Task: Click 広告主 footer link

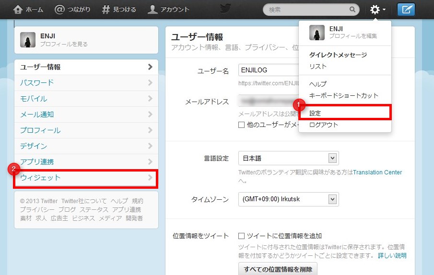Action: pyautogui.click(x=59, y=218)
